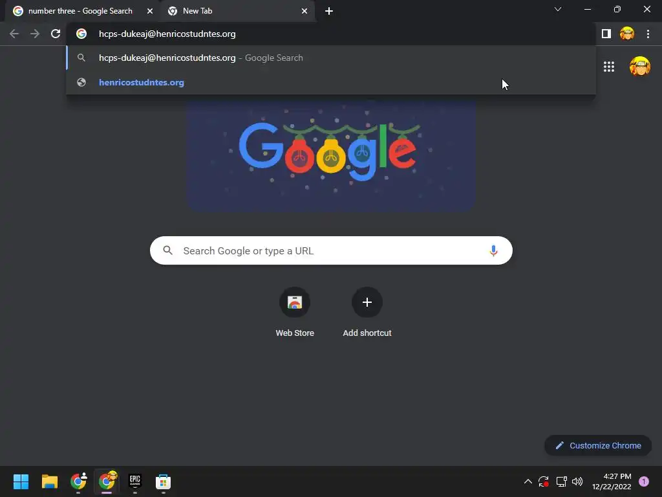
Task: Open the Web Store shortcut
Action: click(x=295, y=312)
